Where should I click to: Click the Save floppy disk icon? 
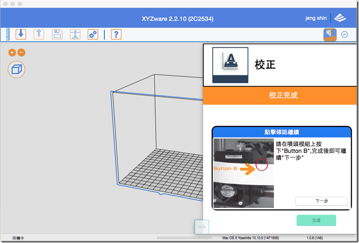(57, 34)
